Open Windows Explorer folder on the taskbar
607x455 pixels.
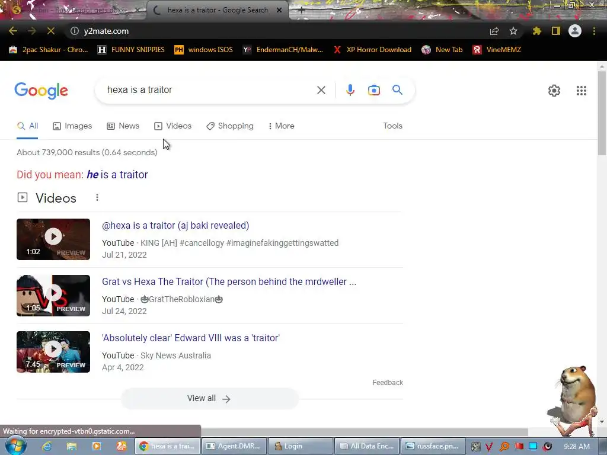(72, 446)
